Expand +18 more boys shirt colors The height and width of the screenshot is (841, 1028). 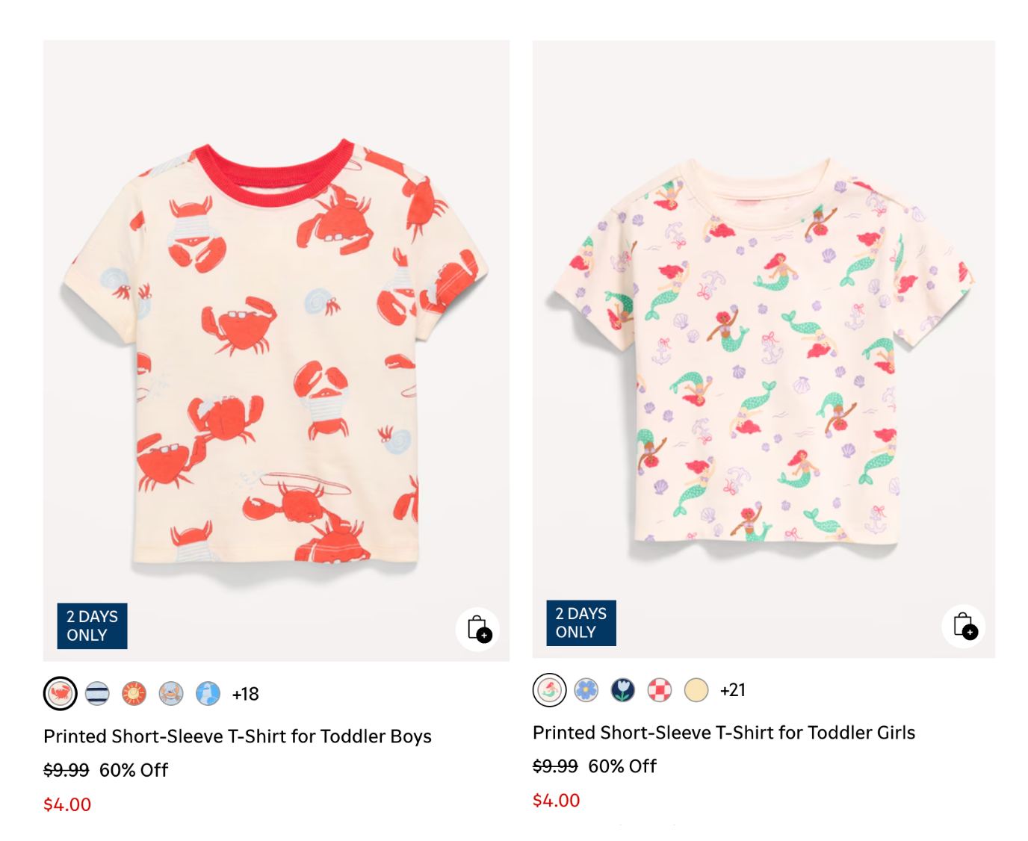click(245, 694)
